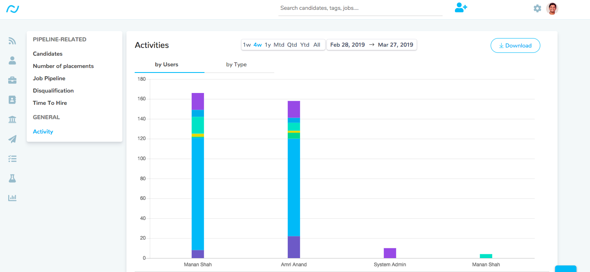Click the bank building sidebar icon
This screenshot has height=272, width=590.
click(x=12, y=120)
